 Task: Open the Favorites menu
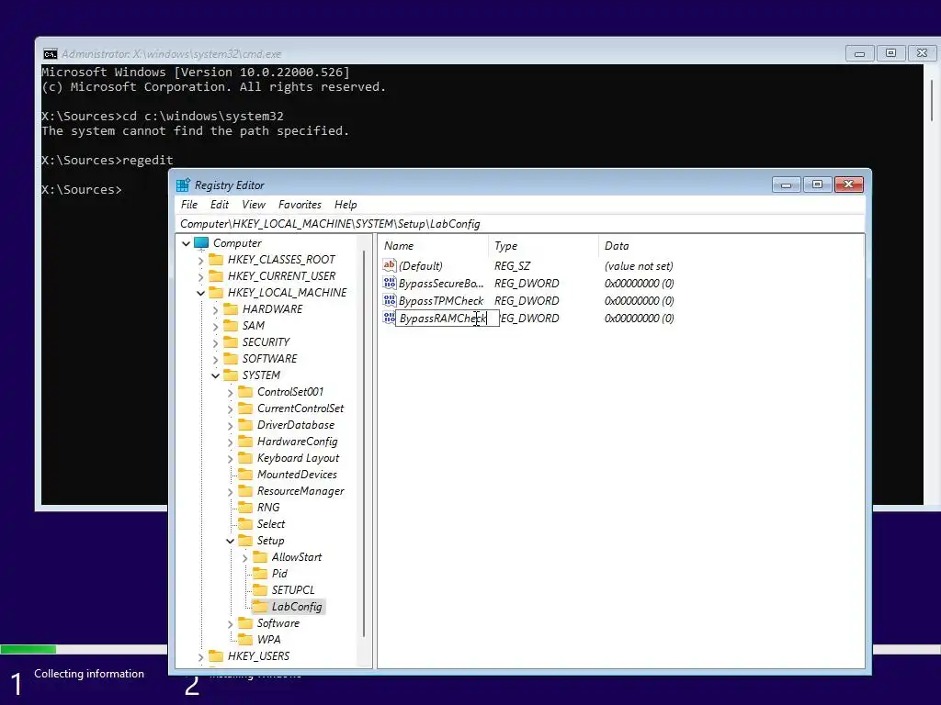300,205
